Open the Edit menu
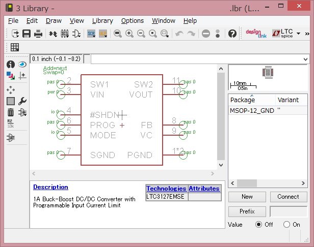The image size is (314, 247). pyautogui.click(x=32, y=21)
